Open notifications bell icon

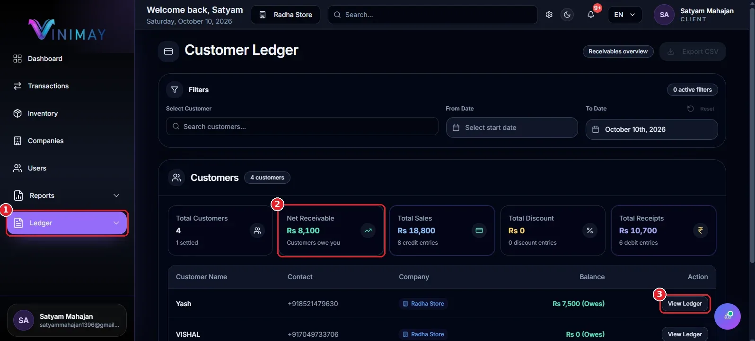tap(591, 15)
